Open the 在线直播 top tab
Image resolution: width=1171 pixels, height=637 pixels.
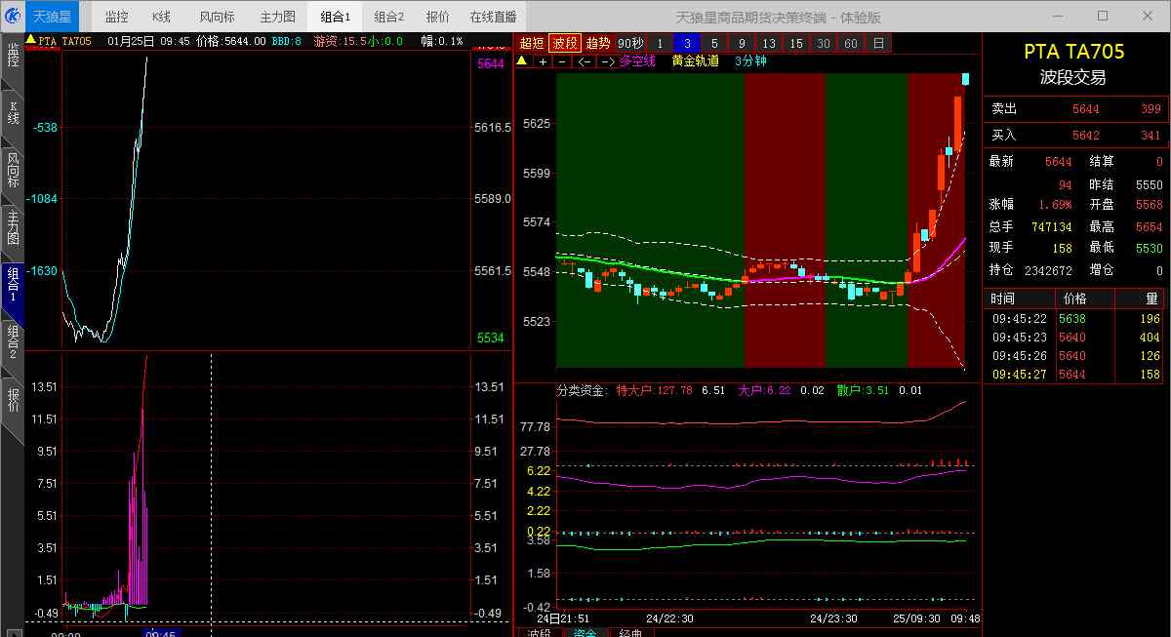point(492,17)
